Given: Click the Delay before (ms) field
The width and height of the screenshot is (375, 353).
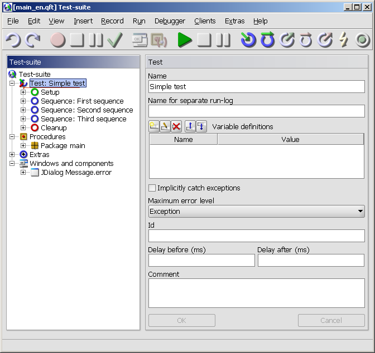Looking at the screenshot, I should [201, 260].
